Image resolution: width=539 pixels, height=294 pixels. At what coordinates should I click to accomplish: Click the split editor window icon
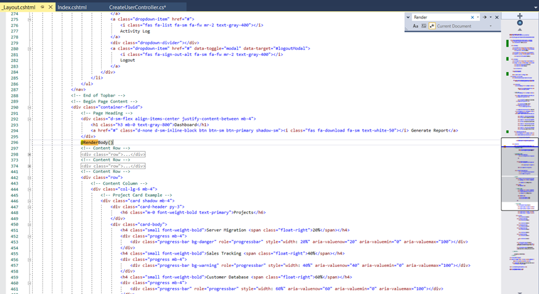[x=520, y=15]
